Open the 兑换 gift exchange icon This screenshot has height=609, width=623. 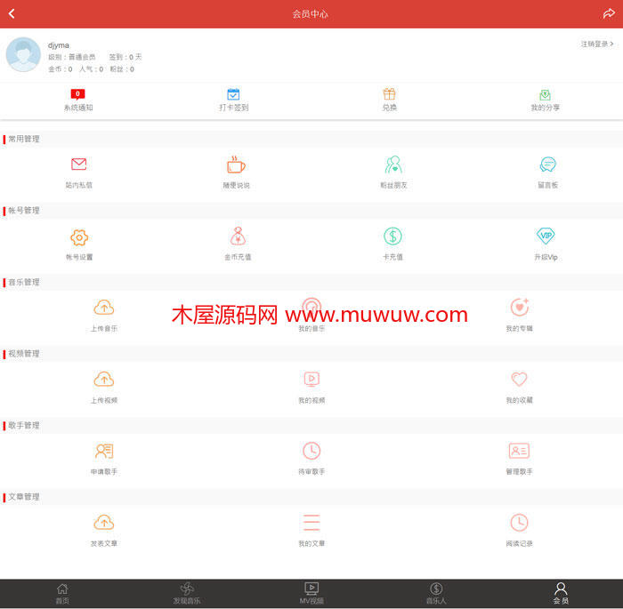click(x=389, y=94)
